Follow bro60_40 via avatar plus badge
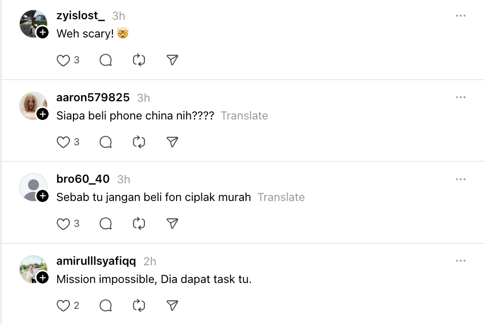Viewport: 485px width, 324px height. pos(43,196)
